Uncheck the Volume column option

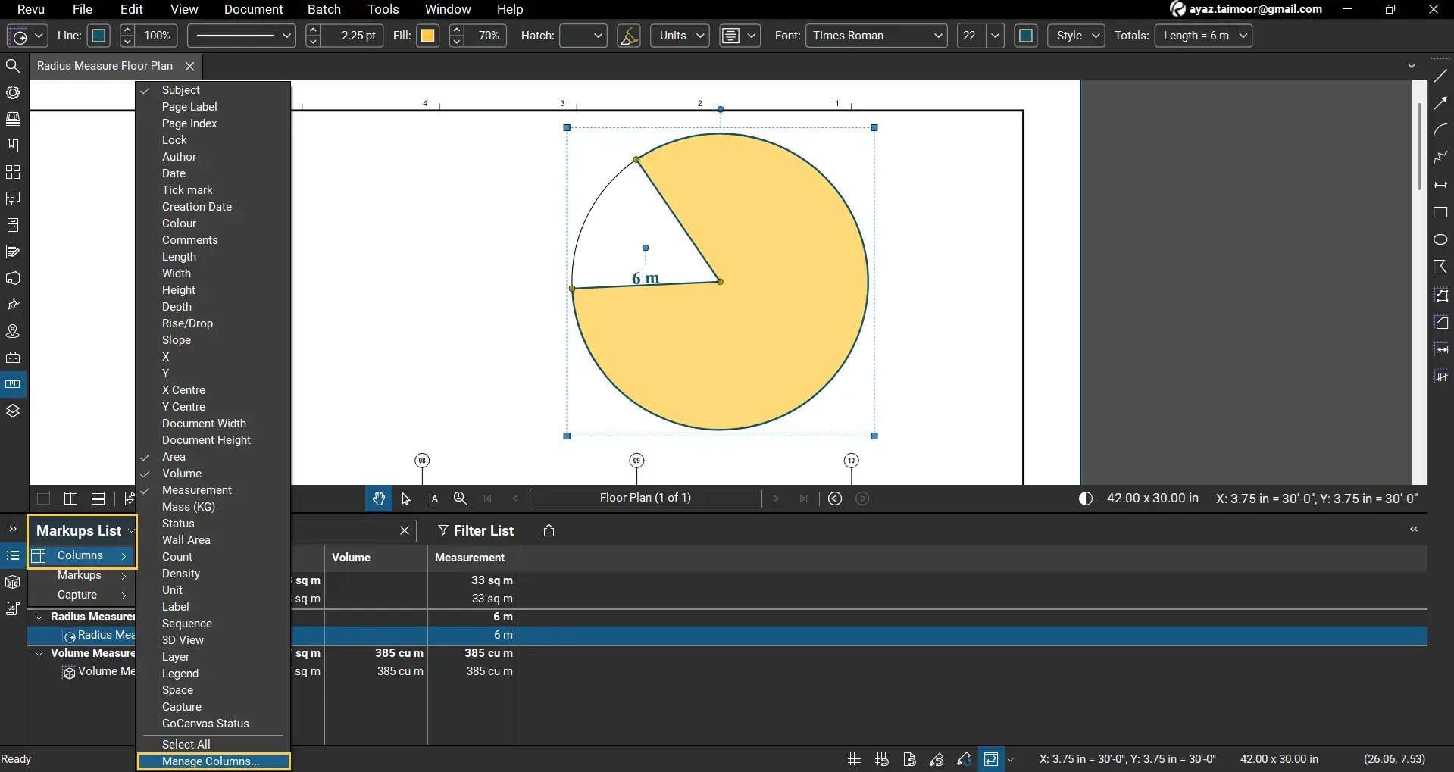pos(182,474)
